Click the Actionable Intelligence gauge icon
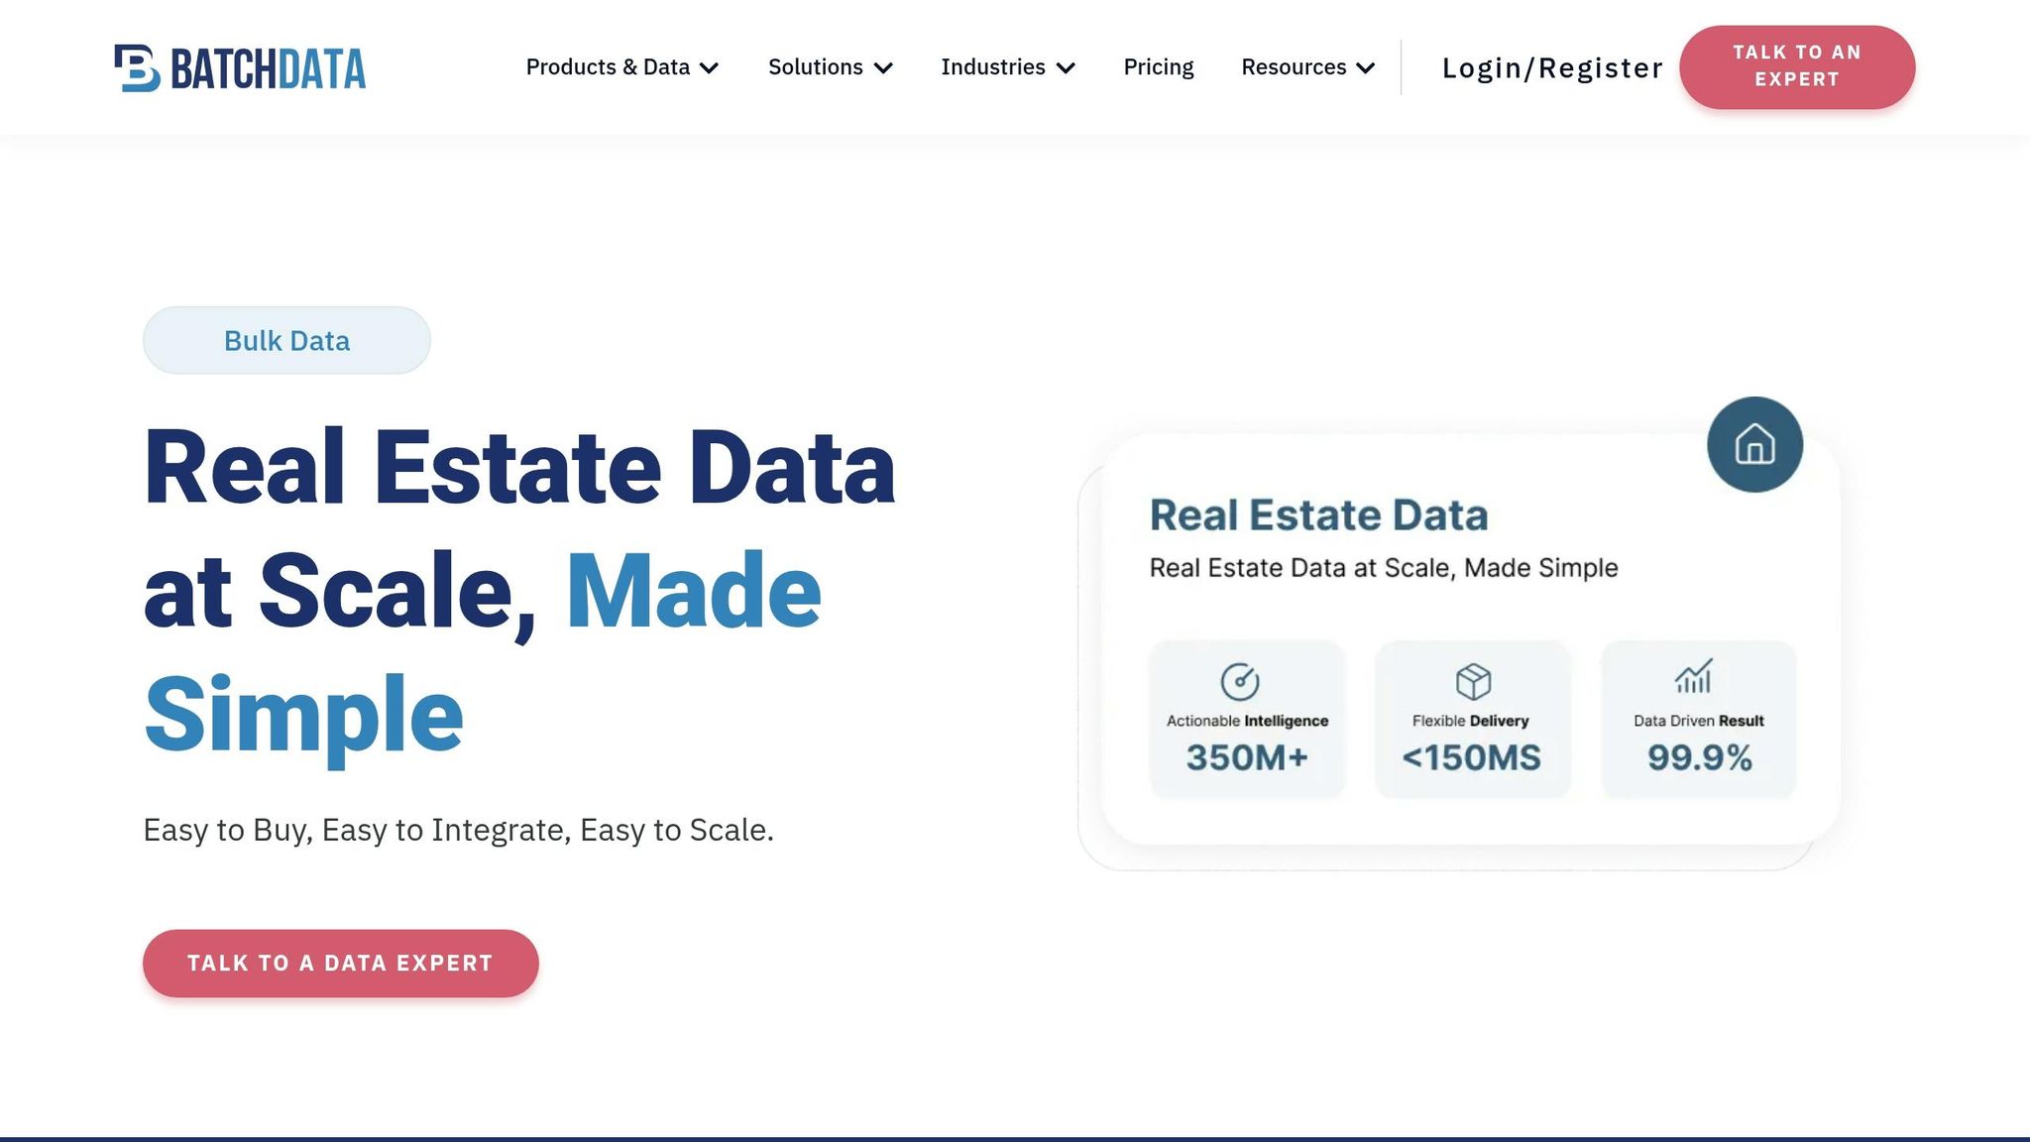The height and width of the screenshot is (1142, 2030). (x=1239, y=681)
